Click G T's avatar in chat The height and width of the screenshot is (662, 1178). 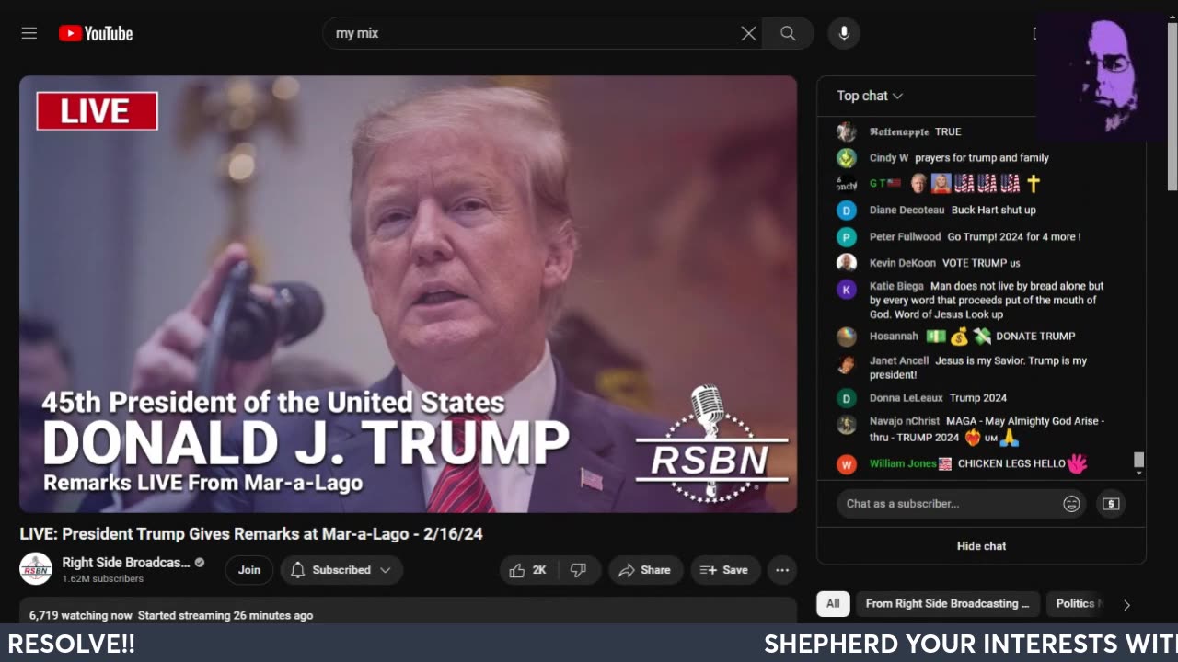[847, 184]
